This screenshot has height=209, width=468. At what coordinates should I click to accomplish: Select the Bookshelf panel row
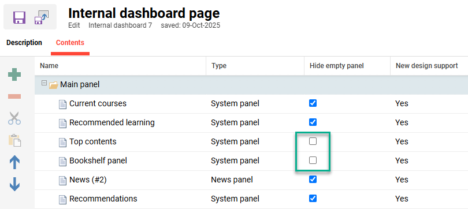251,161
